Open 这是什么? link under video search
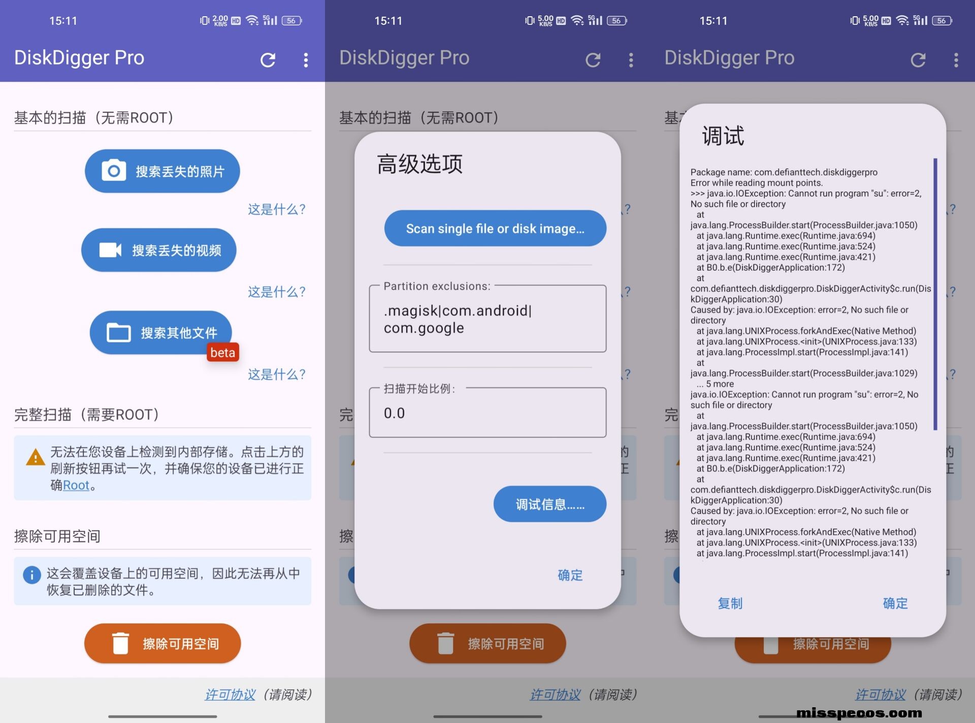 (x=277, y=292)
